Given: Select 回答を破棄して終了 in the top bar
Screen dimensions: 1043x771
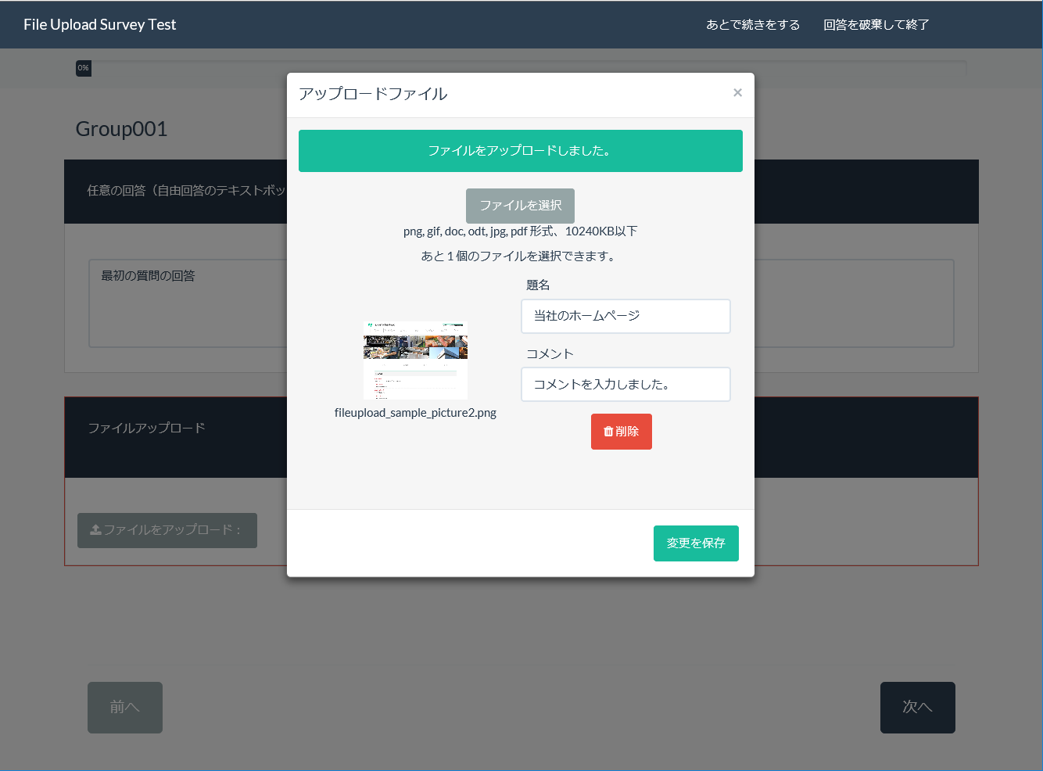Looking at the screenshot, I should (x=876, y=25).
